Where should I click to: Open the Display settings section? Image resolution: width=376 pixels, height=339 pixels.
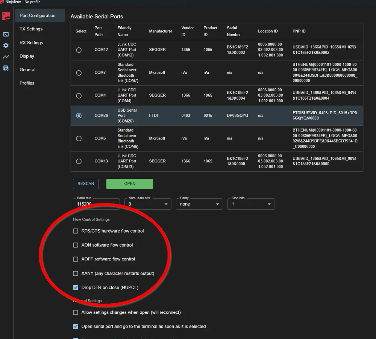[27, 56]
